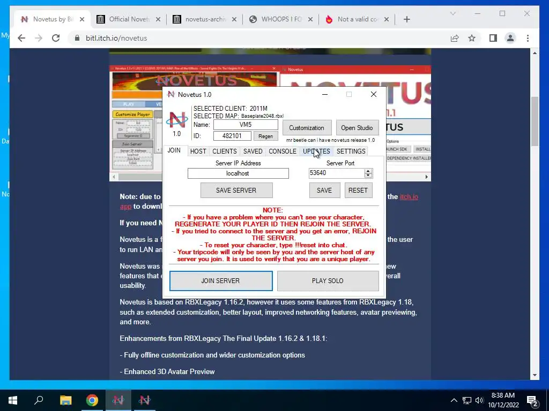Click the SAVE port button
The width and height of the screenshot is (549, 411).
click(x=324, y=191)
